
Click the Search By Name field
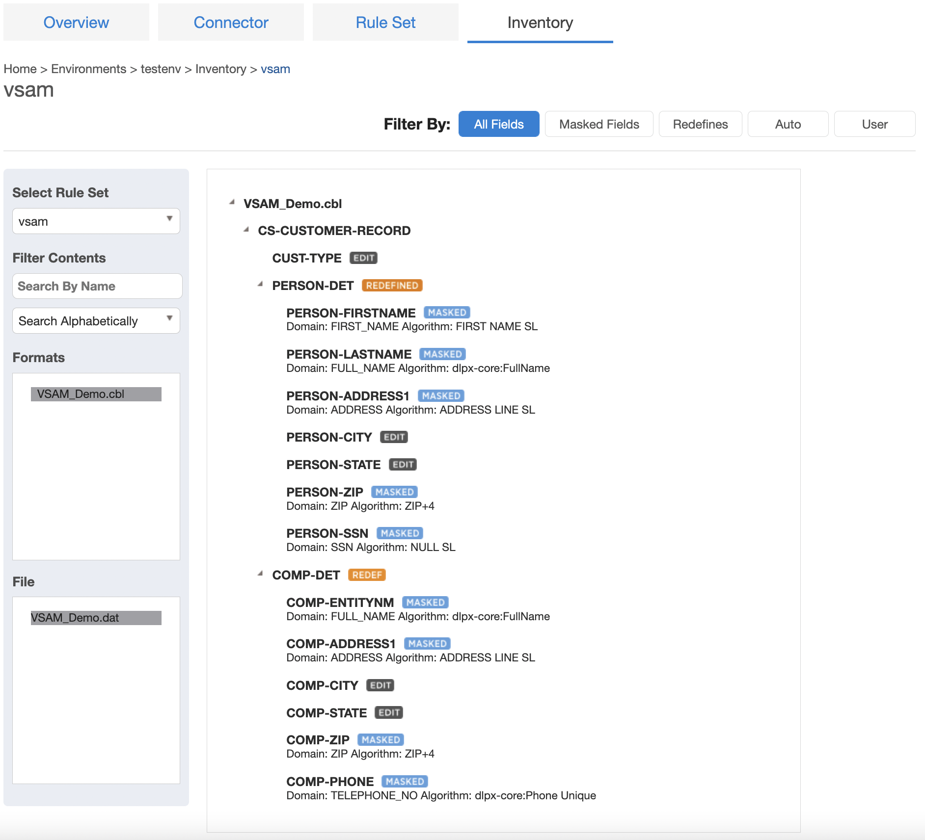coord(97,286)
